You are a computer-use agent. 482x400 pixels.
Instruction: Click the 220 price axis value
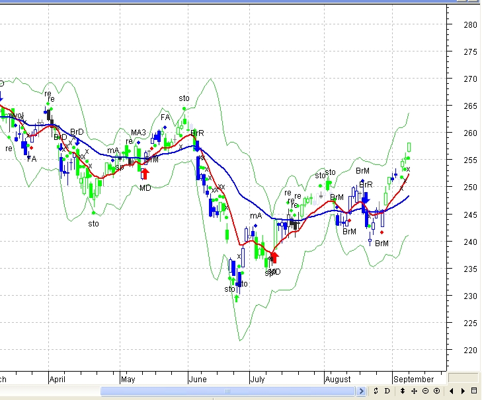470,350
